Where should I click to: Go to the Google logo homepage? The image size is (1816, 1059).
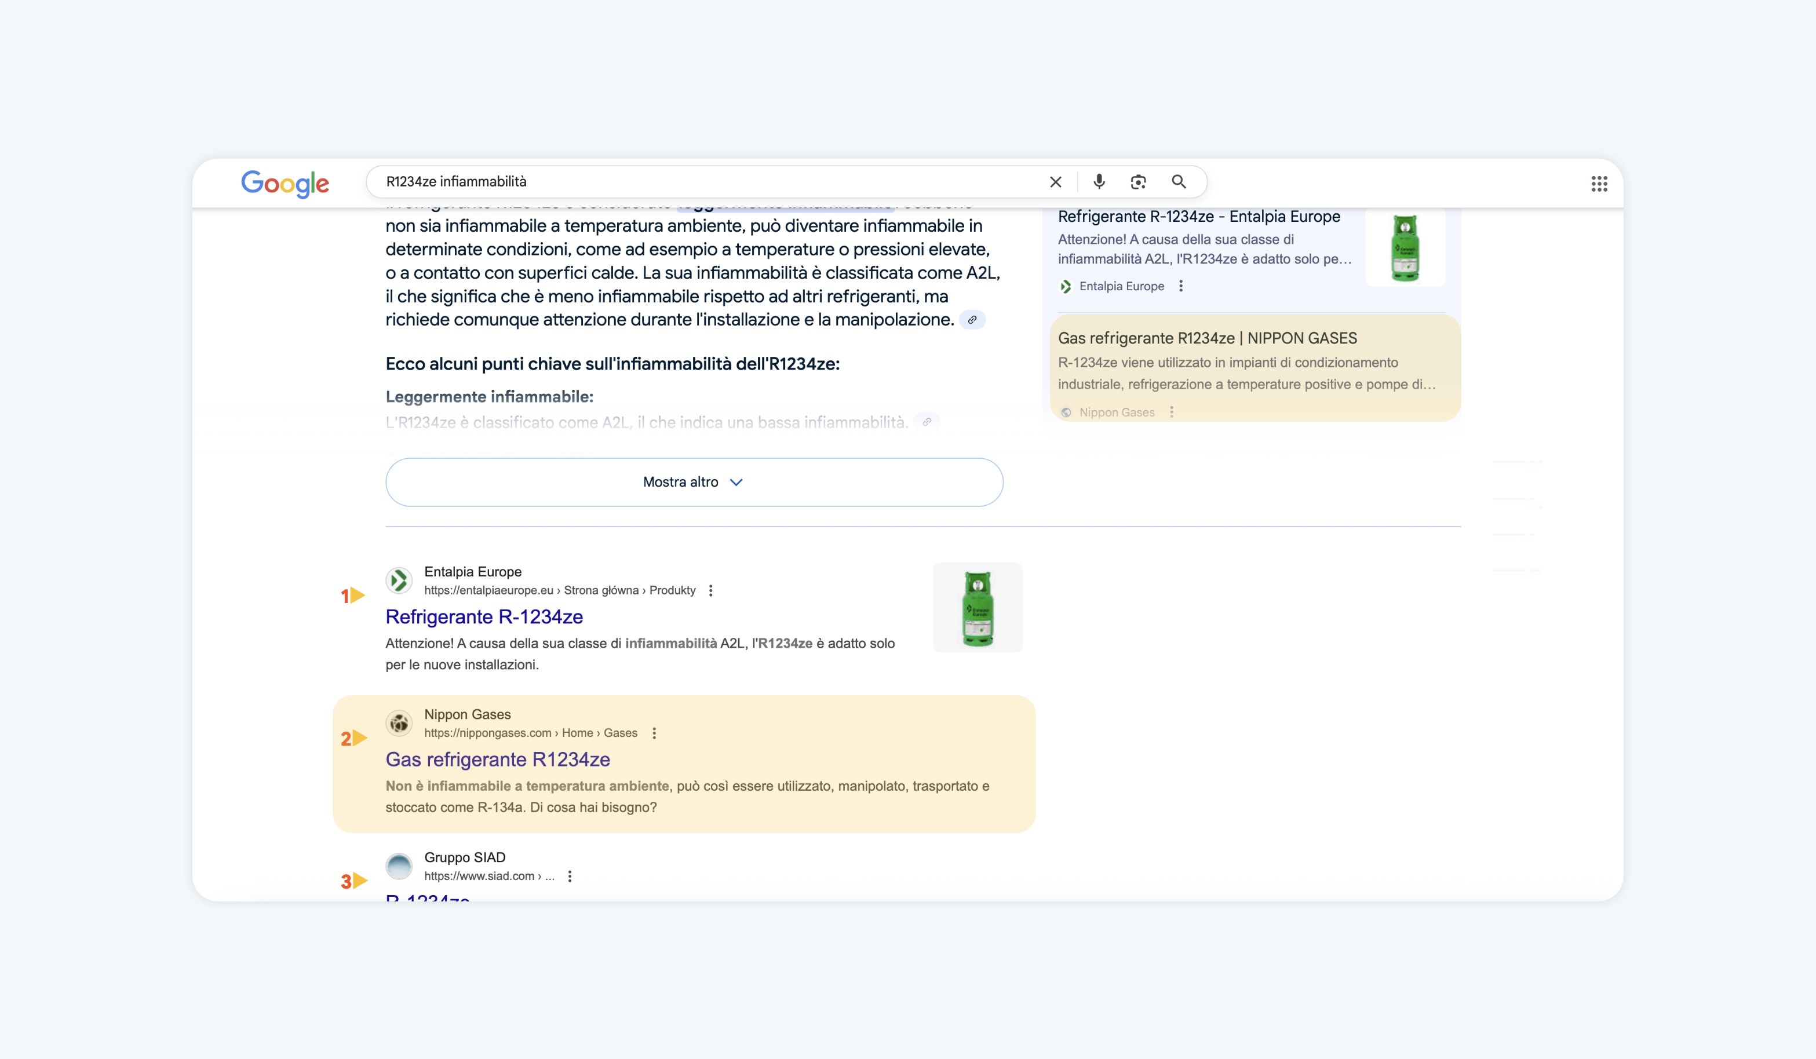(285, 184)
